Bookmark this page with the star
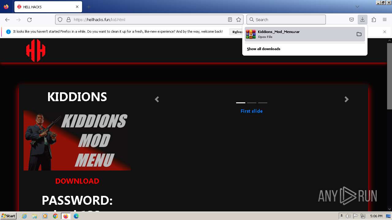 (x=239, y=20)
